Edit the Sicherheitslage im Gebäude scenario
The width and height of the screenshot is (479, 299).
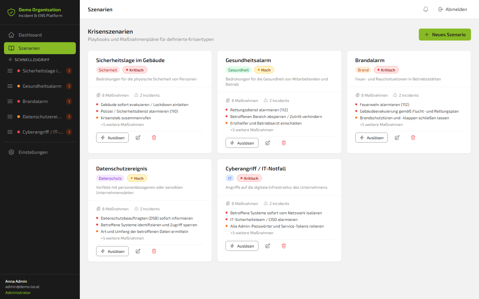[138, 138]
